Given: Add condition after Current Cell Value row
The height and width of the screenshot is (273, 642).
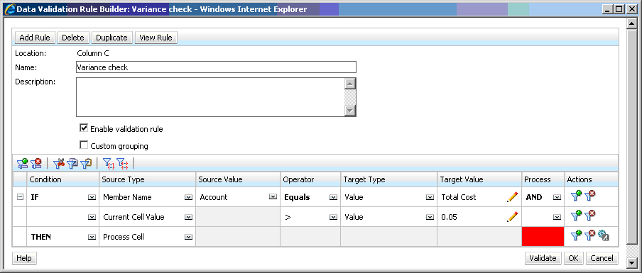Looking at the screenshot, I should pos(576,216).
